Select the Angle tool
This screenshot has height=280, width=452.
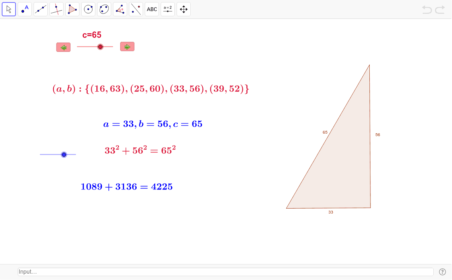point(120,9)
